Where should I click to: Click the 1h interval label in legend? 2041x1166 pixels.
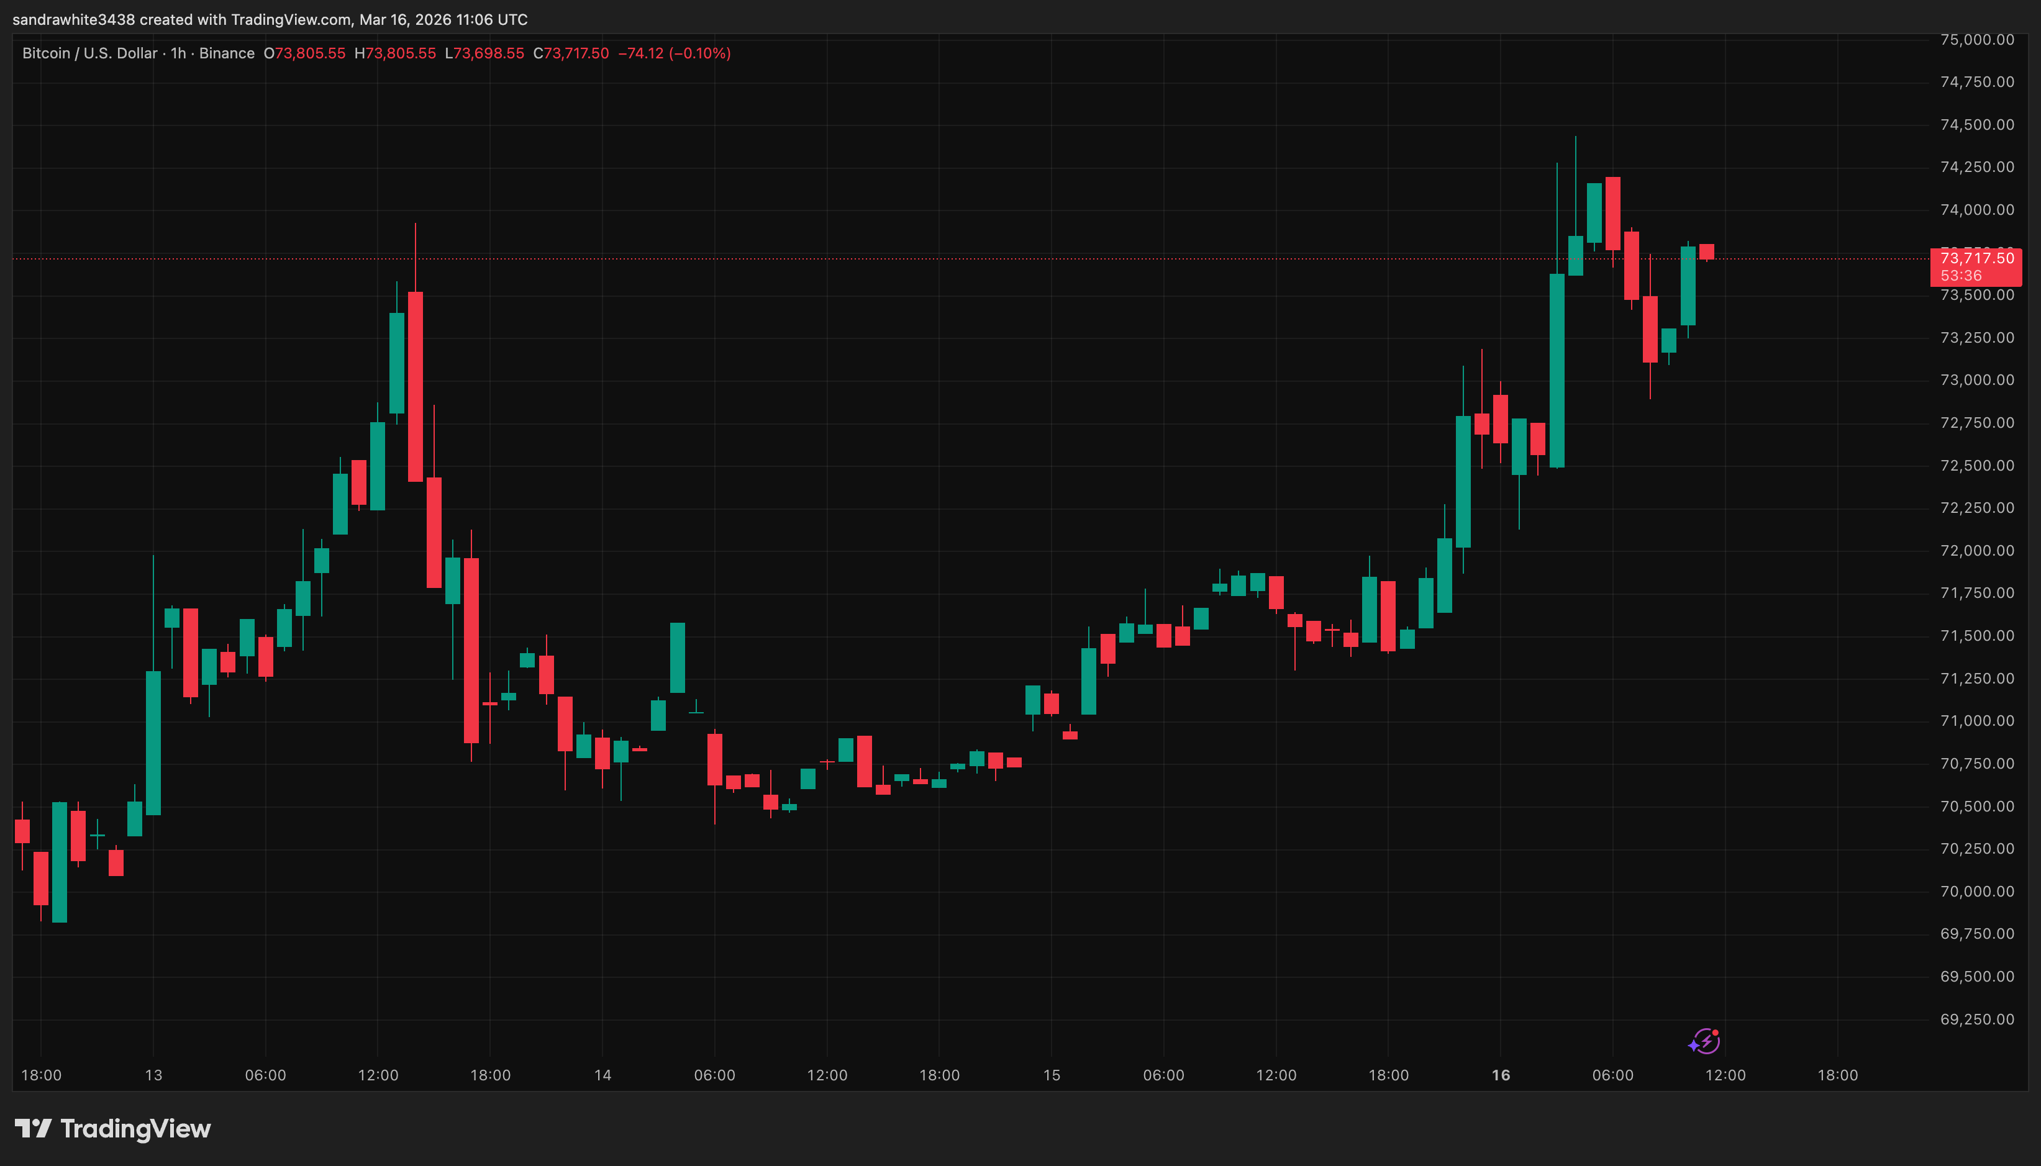point(178,53)
